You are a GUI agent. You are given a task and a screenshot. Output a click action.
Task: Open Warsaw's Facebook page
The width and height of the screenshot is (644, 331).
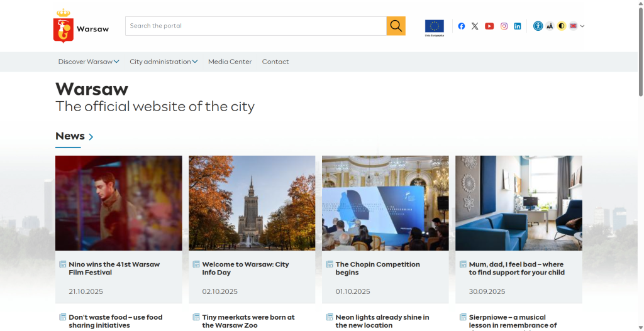[x=461, y=26]
